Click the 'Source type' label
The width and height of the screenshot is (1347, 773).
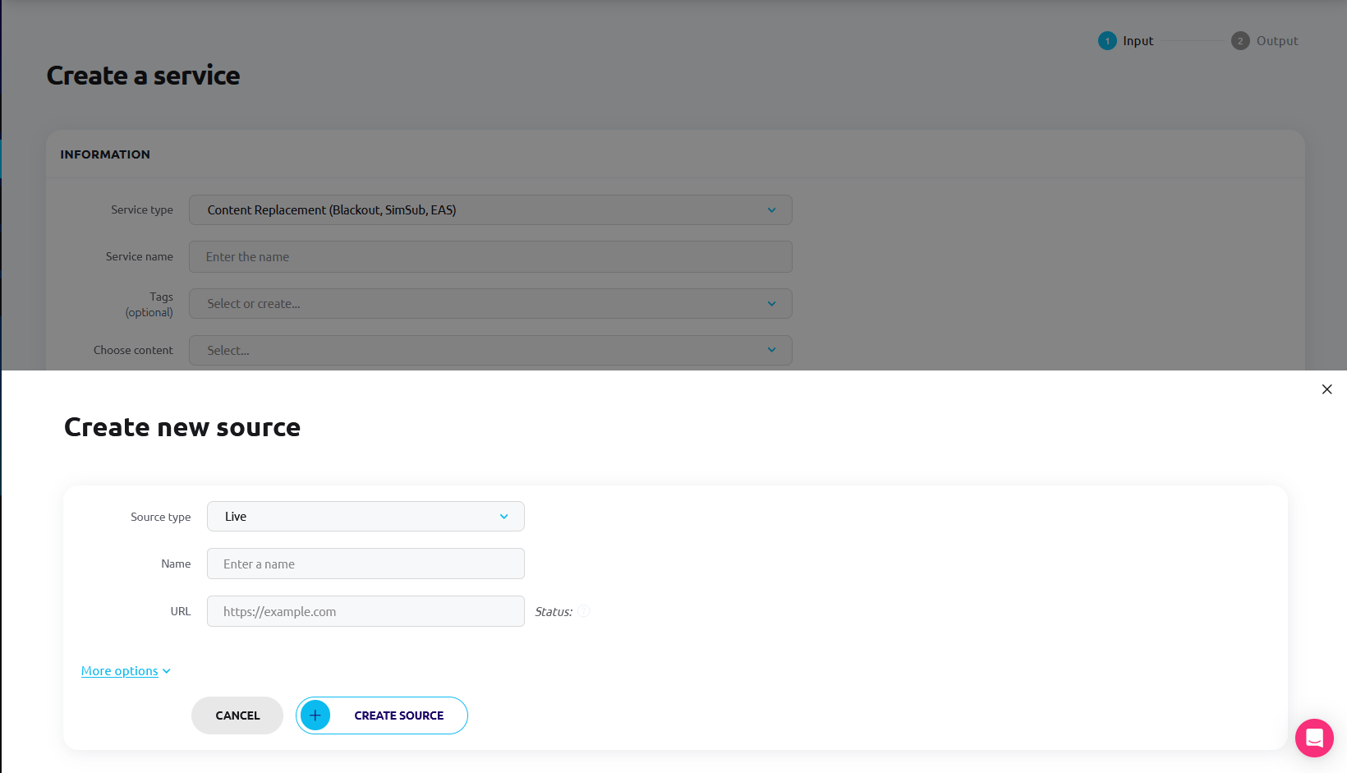coord(161,517)
